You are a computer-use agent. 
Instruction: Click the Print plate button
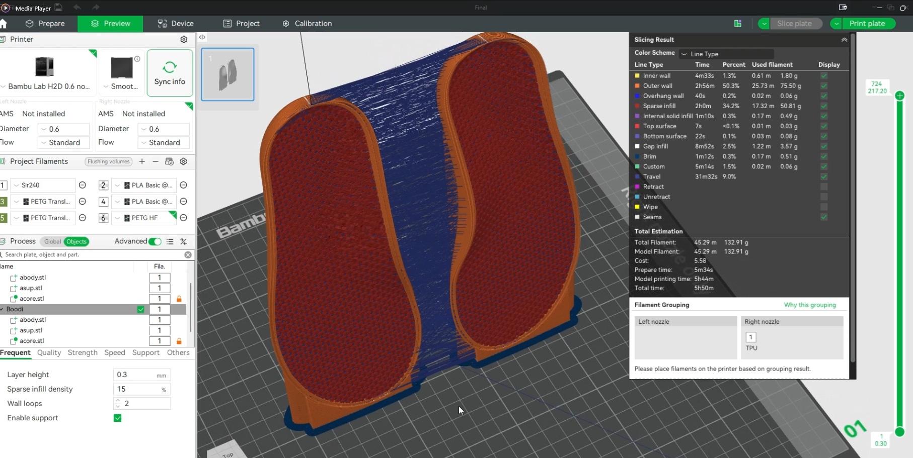(x=867, y=24)
